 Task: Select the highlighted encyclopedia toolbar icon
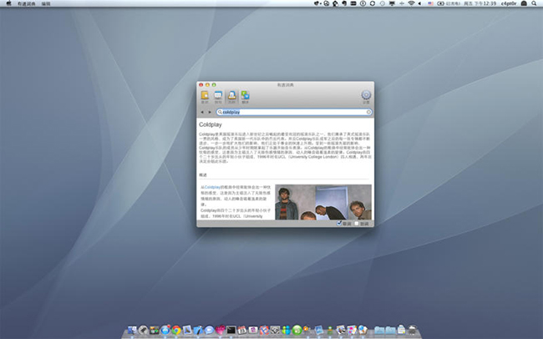231,96
